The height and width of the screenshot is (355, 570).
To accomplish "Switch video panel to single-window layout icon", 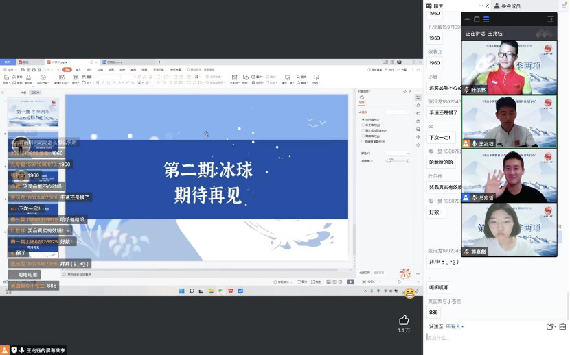I will 477,19.
